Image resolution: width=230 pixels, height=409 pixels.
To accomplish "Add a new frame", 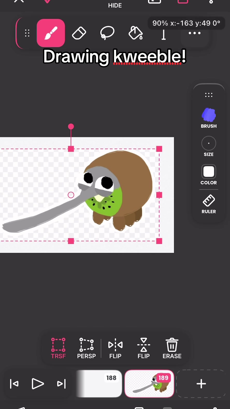I will tap(201, 384).
